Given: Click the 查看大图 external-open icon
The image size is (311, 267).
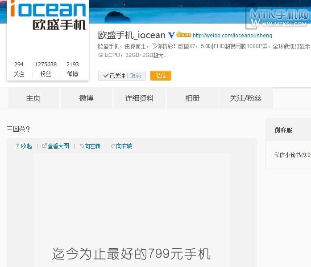Looking at the screenshot, I should point(45,146).
